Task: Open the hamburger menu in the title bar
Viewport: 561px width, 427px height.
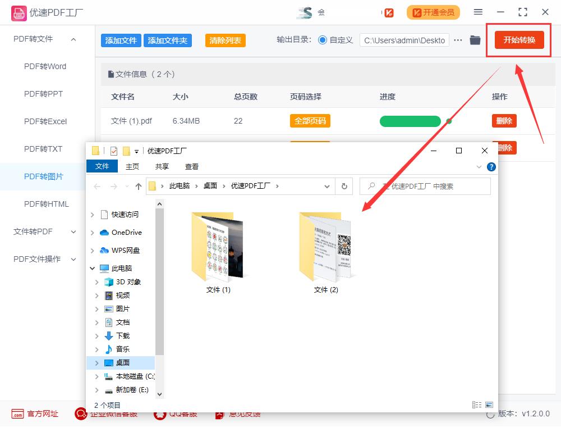Action: click(x=478, y=12)
